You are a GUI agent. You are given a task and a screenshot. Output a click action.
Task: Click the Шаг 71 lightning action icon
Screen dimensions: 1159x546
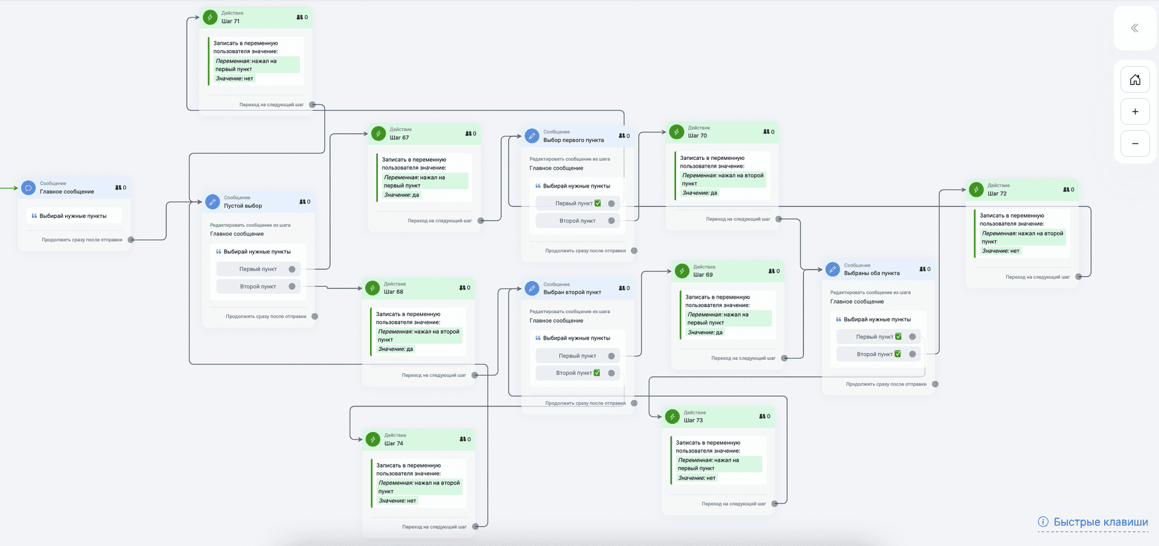tap(210, 17)
